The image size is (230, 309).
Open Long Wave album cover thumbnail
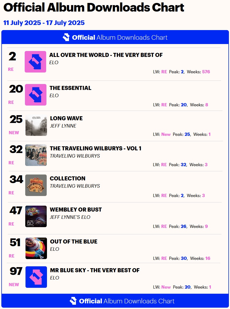[36, 125]
